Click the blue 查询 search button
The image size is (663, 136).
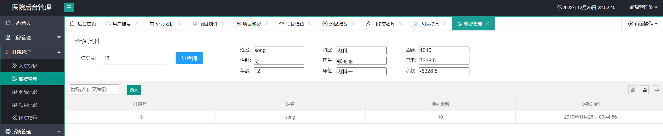tap(189, 58)
